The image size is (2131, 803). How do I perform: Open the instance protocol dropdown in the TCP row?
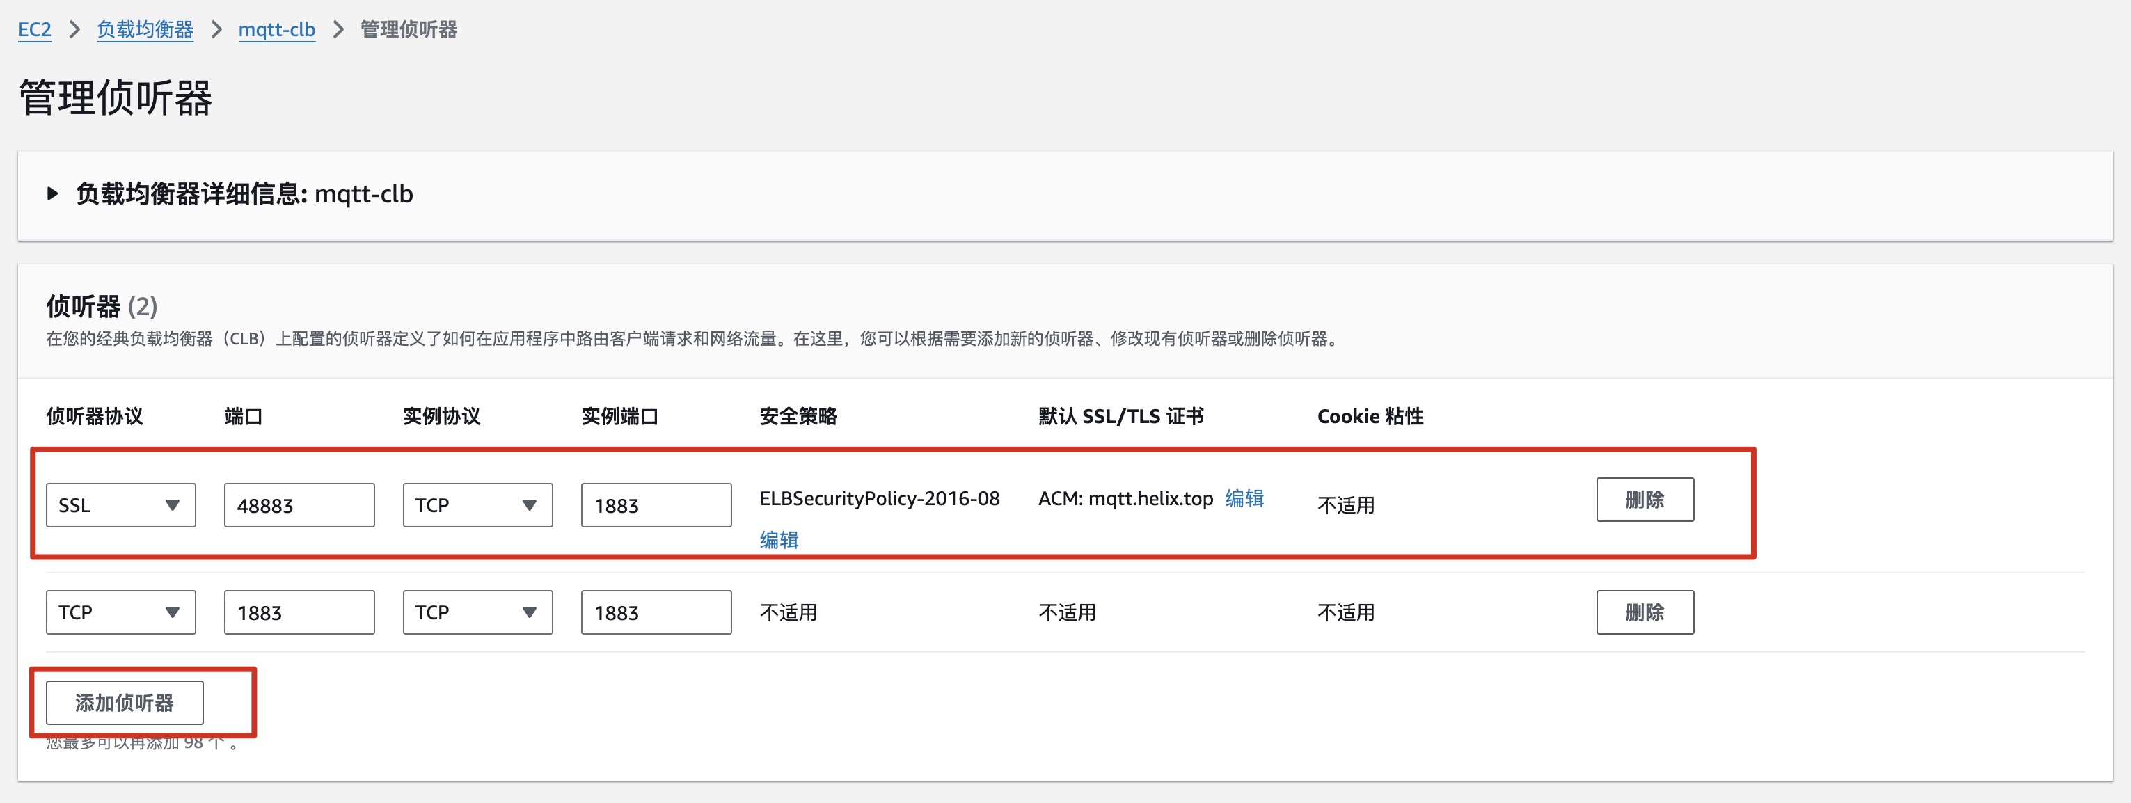pyautogui.click(x=477, y=612)
